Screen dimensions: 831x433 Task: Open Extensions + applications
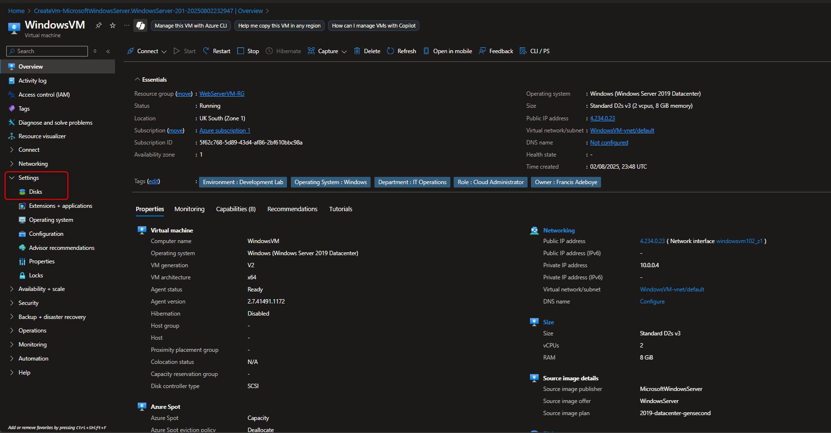tap(60, 206)
